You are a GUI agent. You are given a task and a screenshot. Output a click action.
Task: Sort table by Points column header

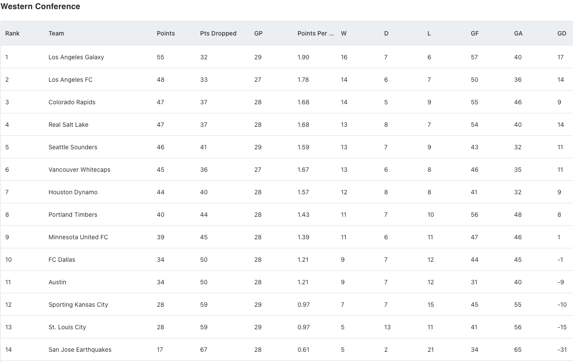[166, 33]
